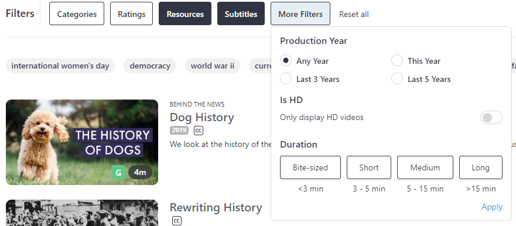Select the Last 5 Years radio option
The width and height of the screenshot is (516, 226).
(x=397, y=78)
